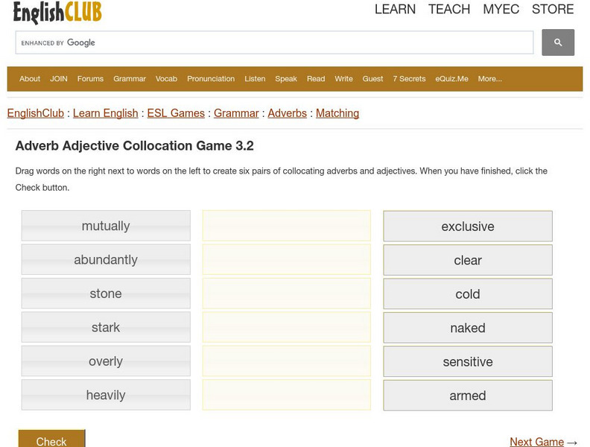Click the game title heading

134,145
